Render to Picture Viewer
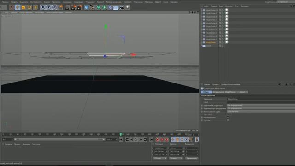This screenshot has height=166, width=295. (73, 7)
